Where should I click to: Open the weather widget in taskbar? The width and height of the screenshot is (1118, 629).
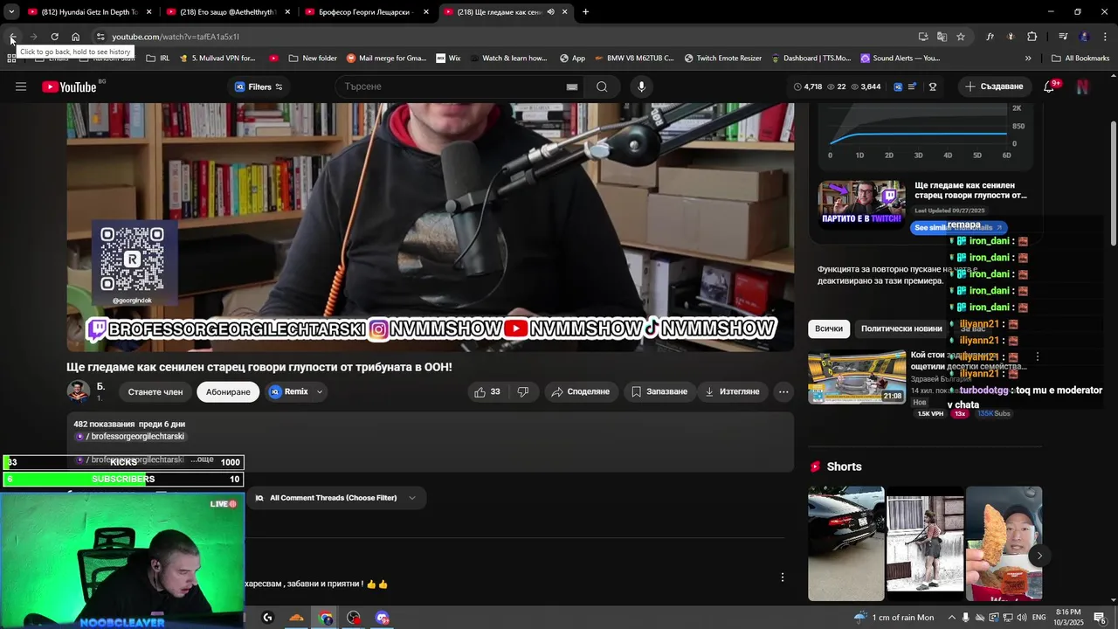(x=894, y=618)
